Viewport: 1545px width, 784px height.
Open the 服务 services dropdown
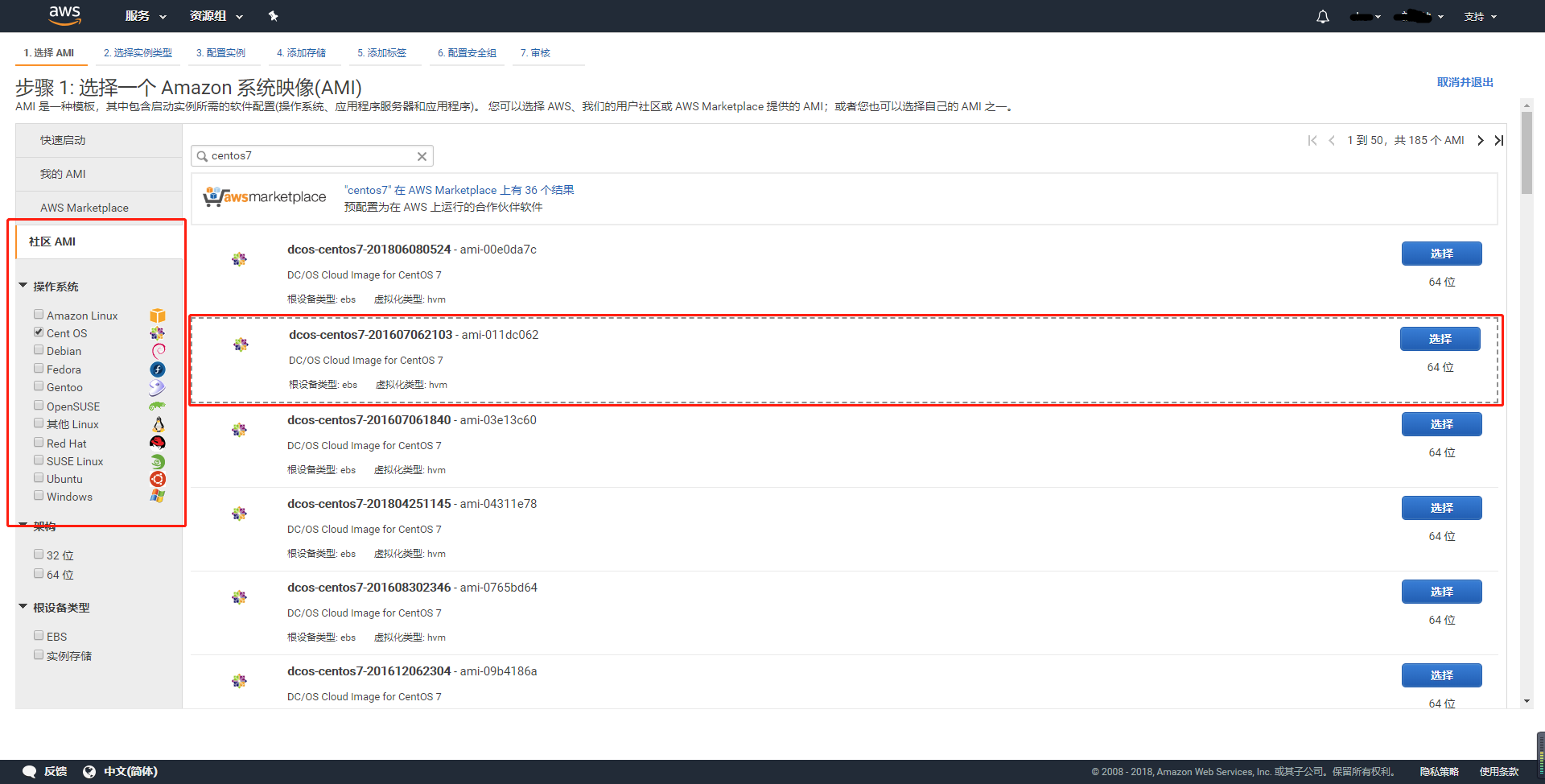pos(146,16)
